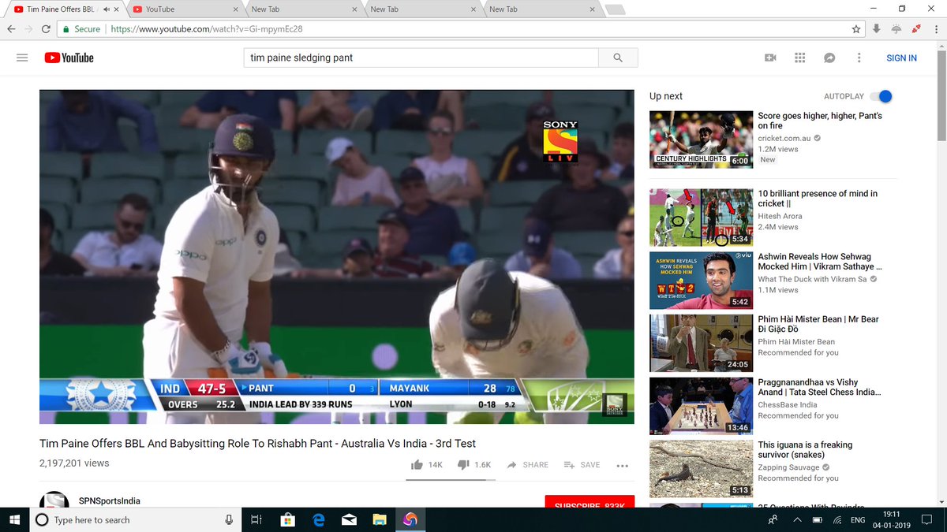Click the chess 13:46 thumbnail
Image resolution: width=947 pixels, height=532 pixels.
pos(700,406)
